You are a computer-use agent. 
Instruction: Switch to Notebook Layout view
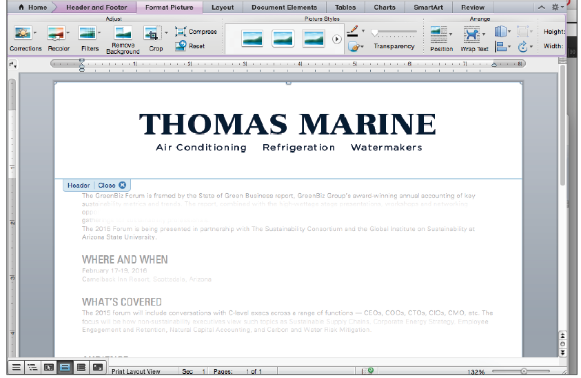81,367
